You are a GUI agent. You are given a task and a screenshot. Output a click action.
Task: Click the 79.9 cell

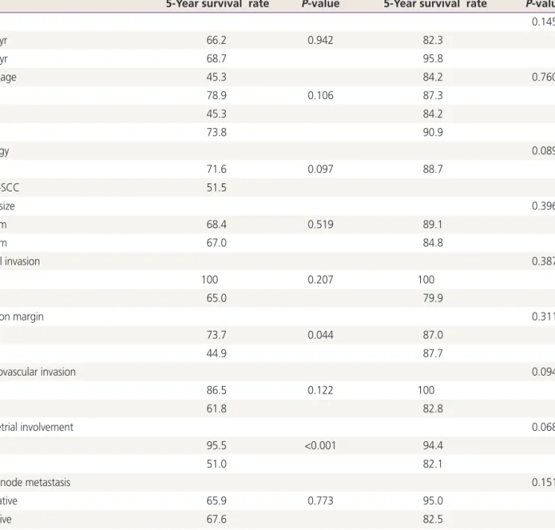(x=433, y=298)
